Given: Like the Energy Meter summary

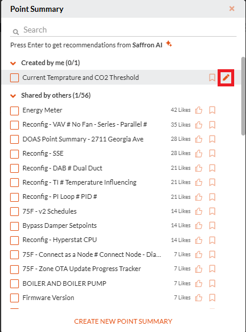Looking at the screenshot, I should click(x=199, y=110).
